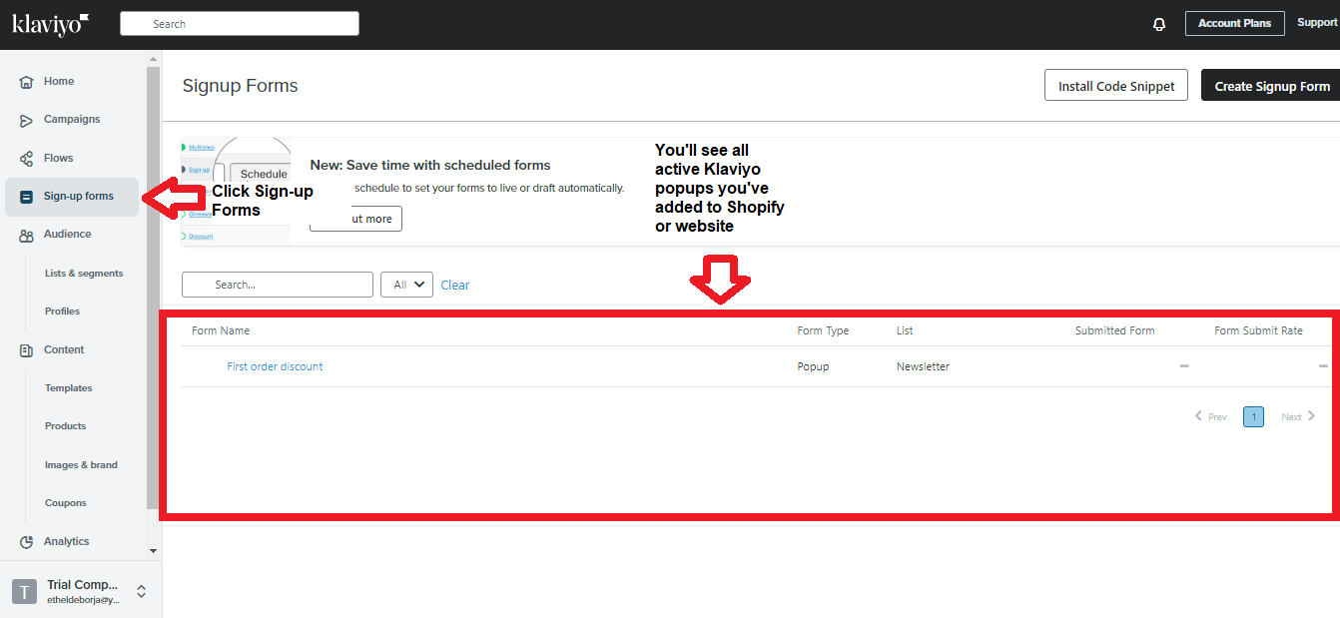Open the notifications bell
The image size is (1340, 618).
[1159, 24]
